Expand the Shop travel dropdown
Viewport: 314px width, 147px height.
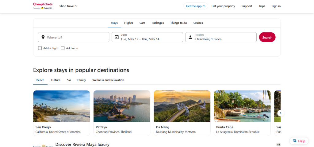click(x=68, y=6)
